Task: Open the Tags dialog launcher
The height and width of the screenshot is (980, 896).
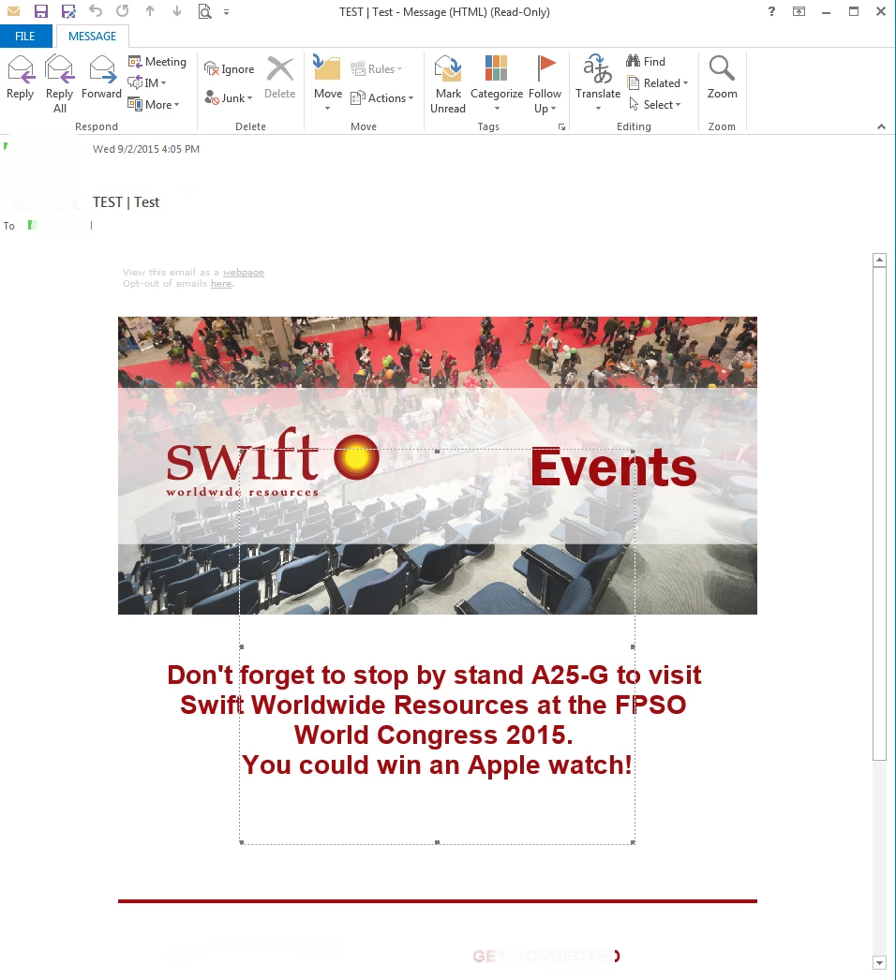Action: (x=561, y=126)
